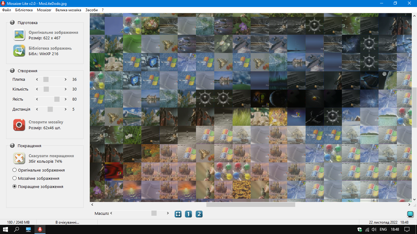This screenshot has width=417, height=234.
Task: Click the Дистанція slider thumb
Action: [x=50, y=109]
